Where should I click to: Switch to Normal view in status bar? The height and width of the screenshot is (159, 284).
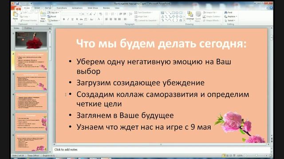click(x=224, y=155)
